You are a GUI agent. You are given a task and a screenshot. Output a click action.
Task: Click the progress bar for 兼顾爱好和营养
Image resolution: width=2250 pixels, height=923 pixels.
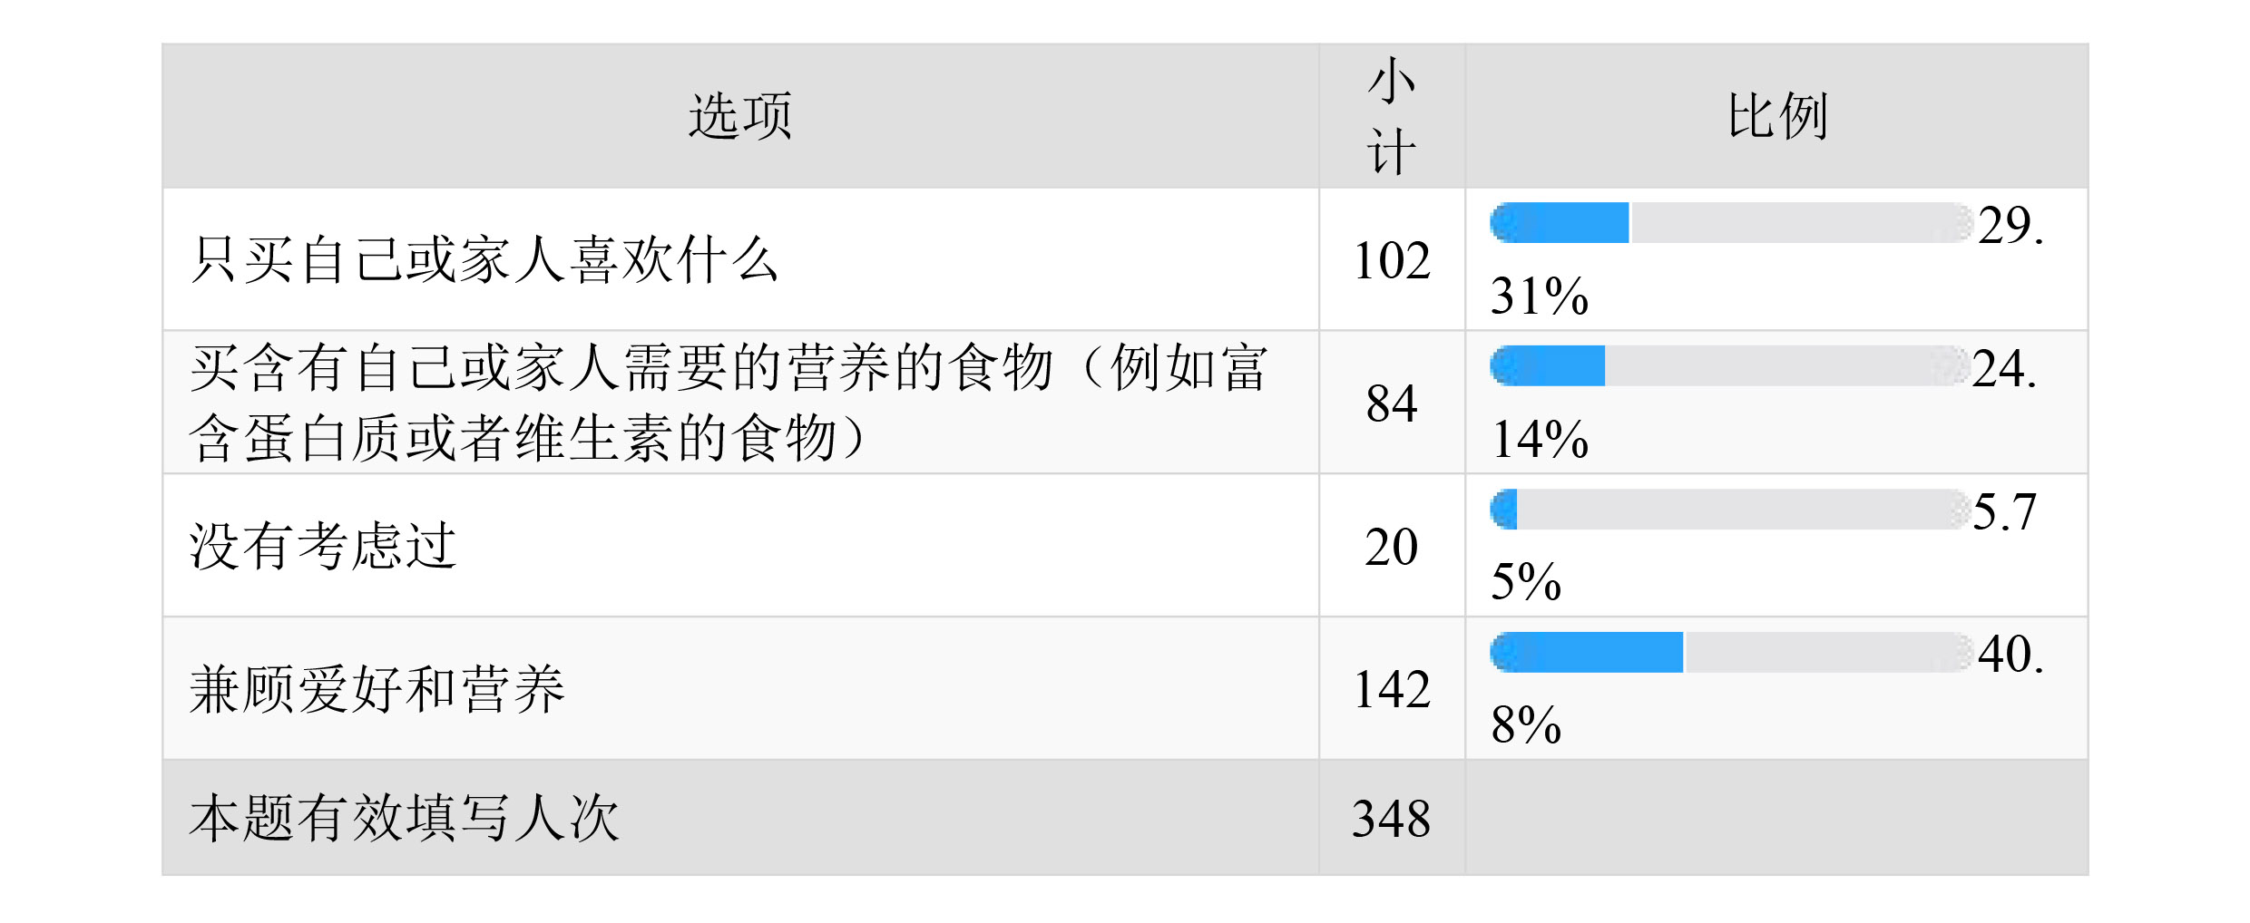click(x=1731, y=653)
